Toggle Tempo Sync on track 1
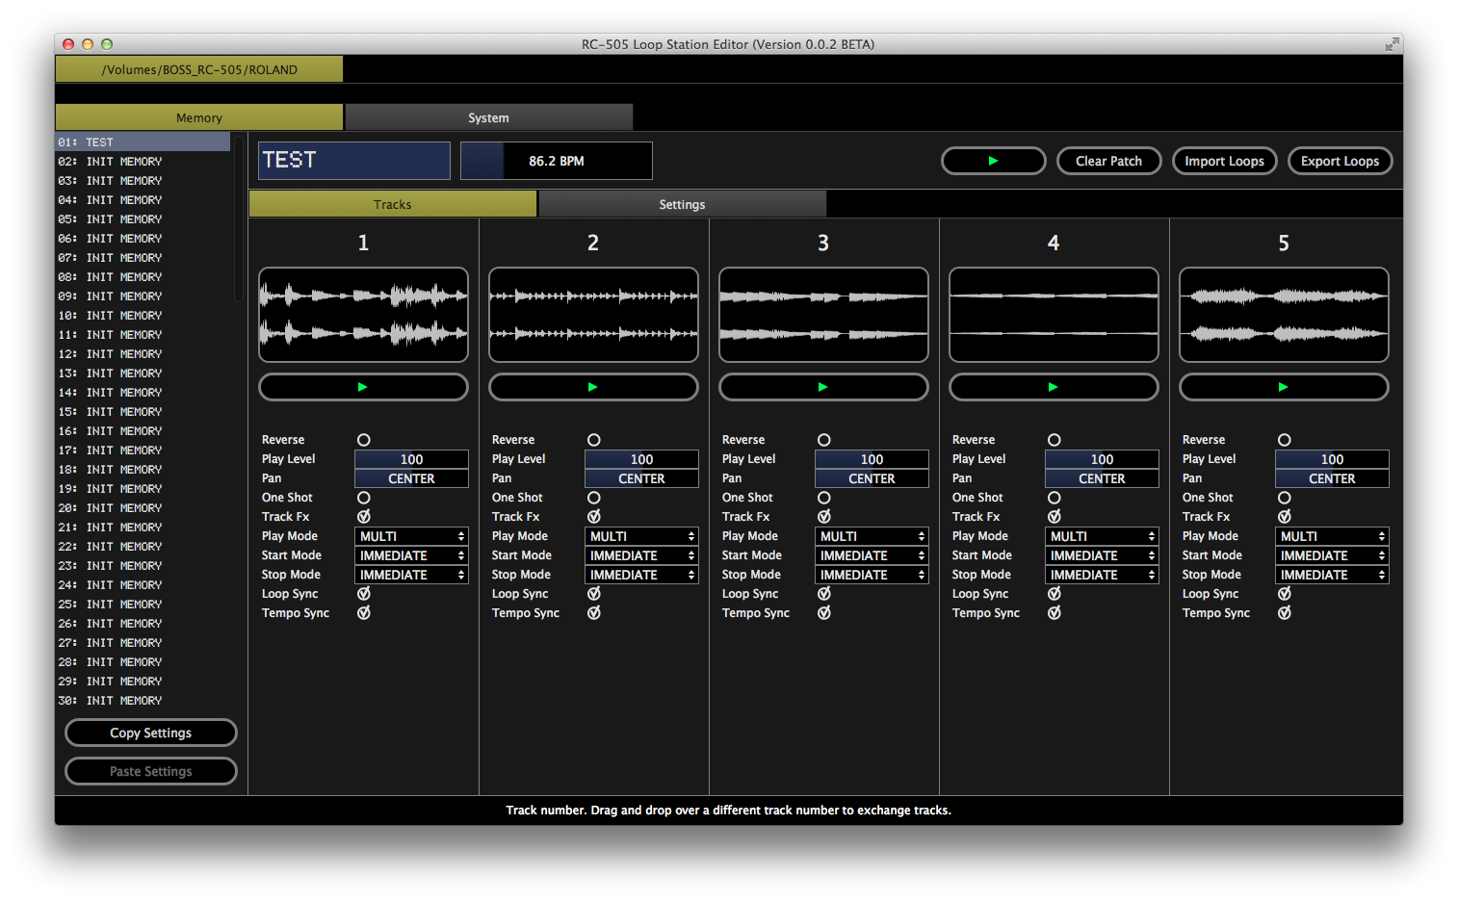1458x901 pixels. (364, 613)
